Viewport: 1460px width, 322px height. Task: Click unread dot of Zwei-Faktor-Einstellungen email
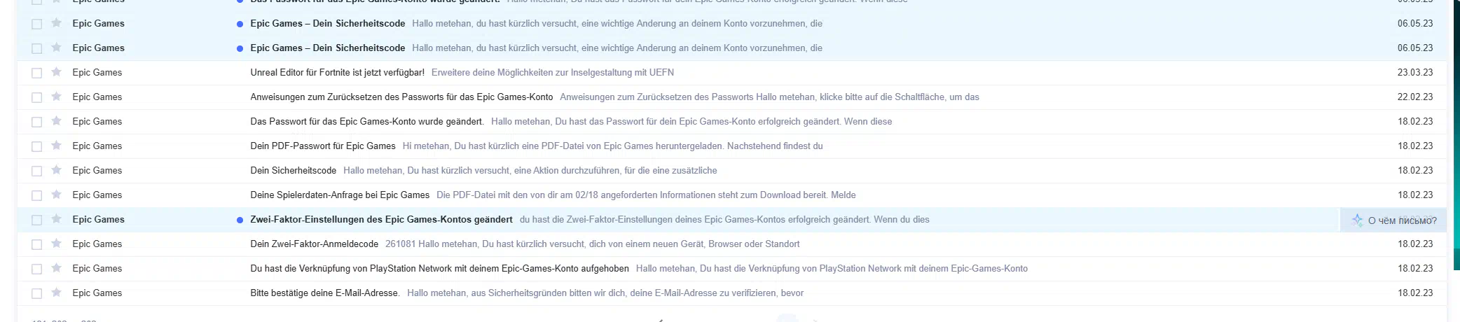(240, 220)
